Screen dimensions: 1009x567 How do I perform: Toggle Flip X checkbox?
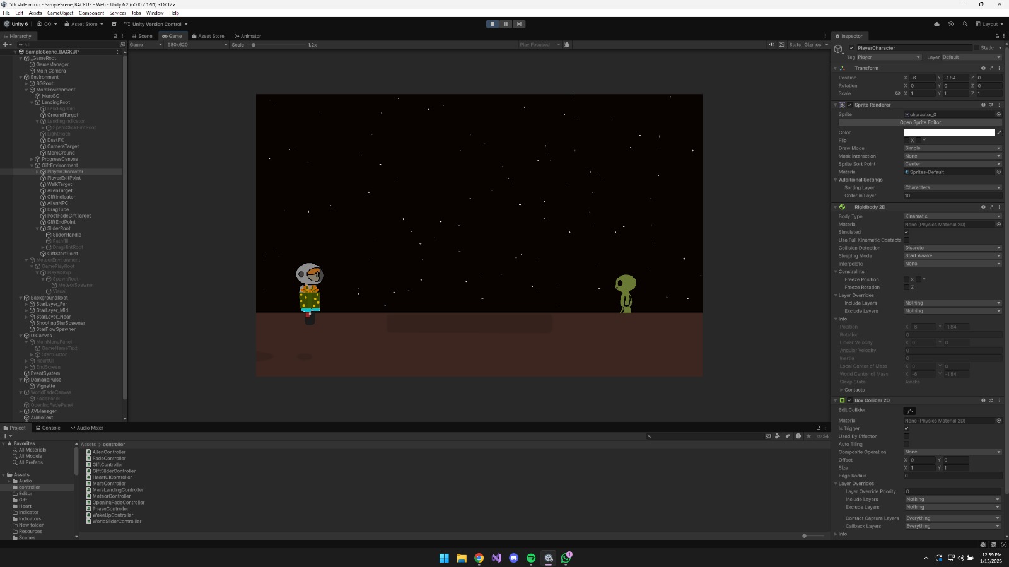906,141
